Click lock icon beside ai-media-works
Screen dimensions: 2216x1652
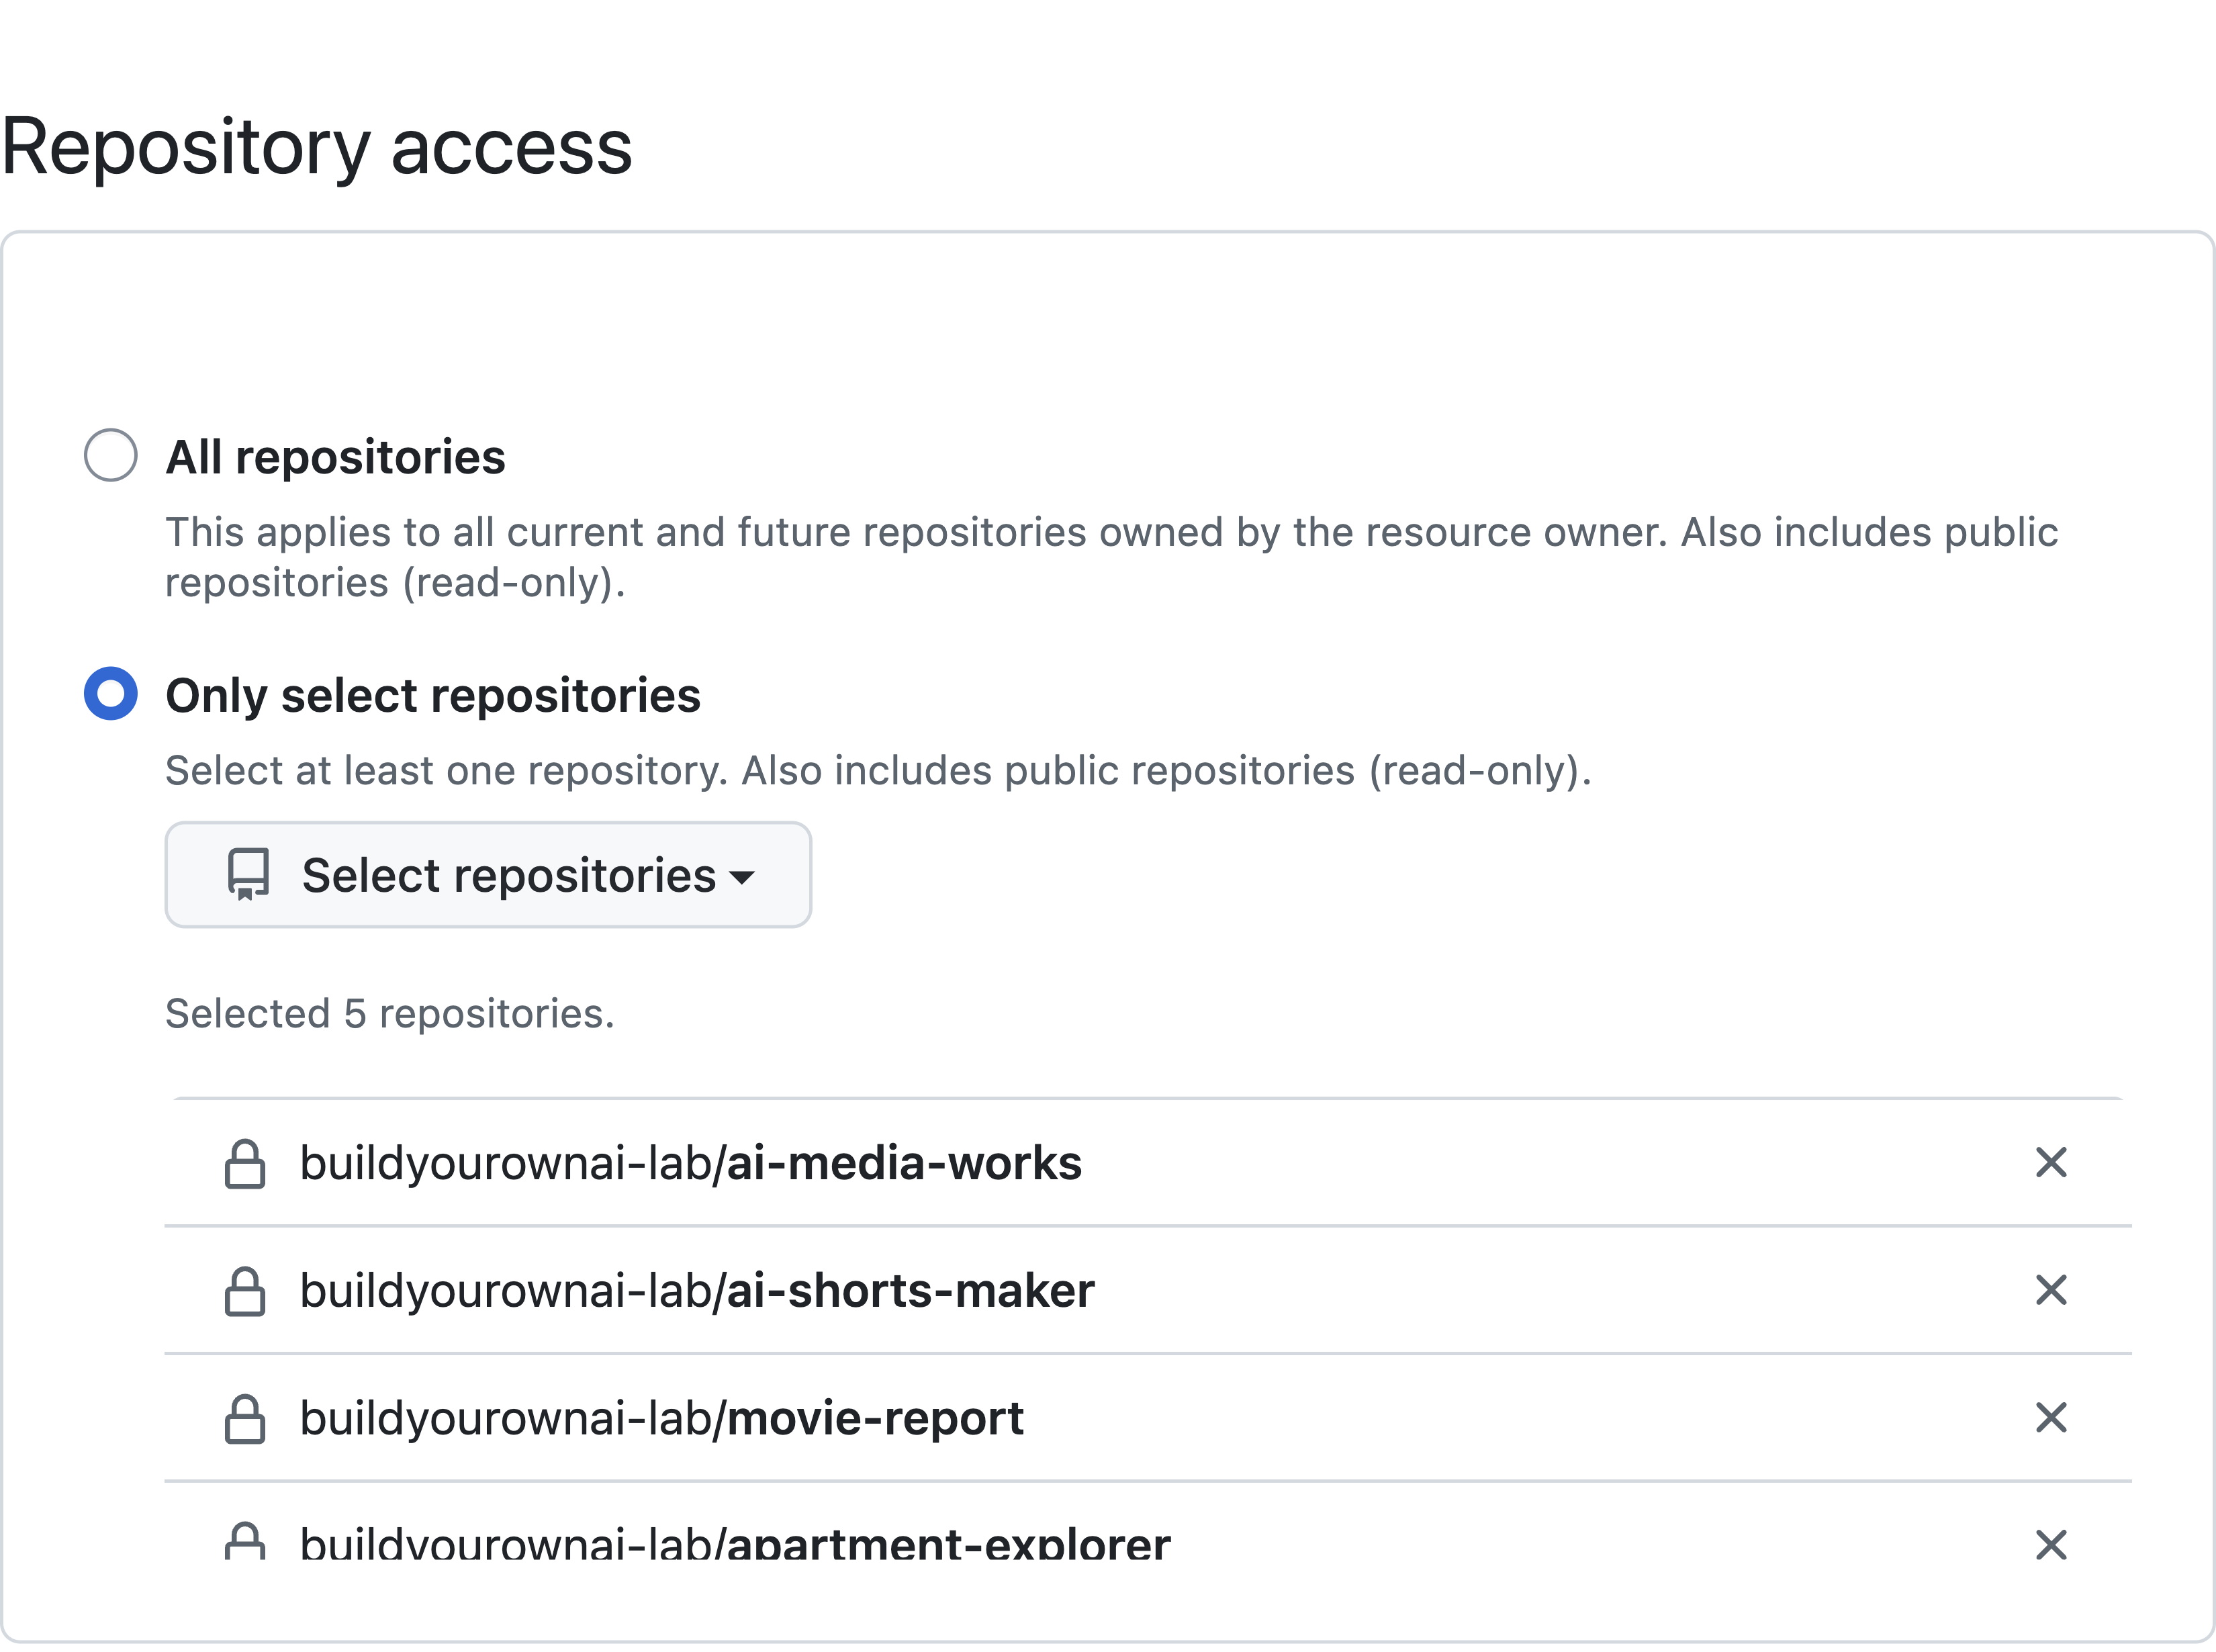pos(245,1163)
